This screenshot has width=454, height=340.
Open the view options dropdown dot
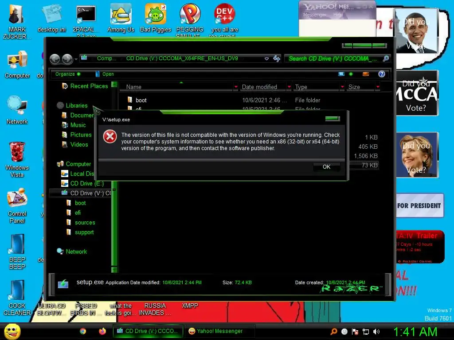pos(351,74)
